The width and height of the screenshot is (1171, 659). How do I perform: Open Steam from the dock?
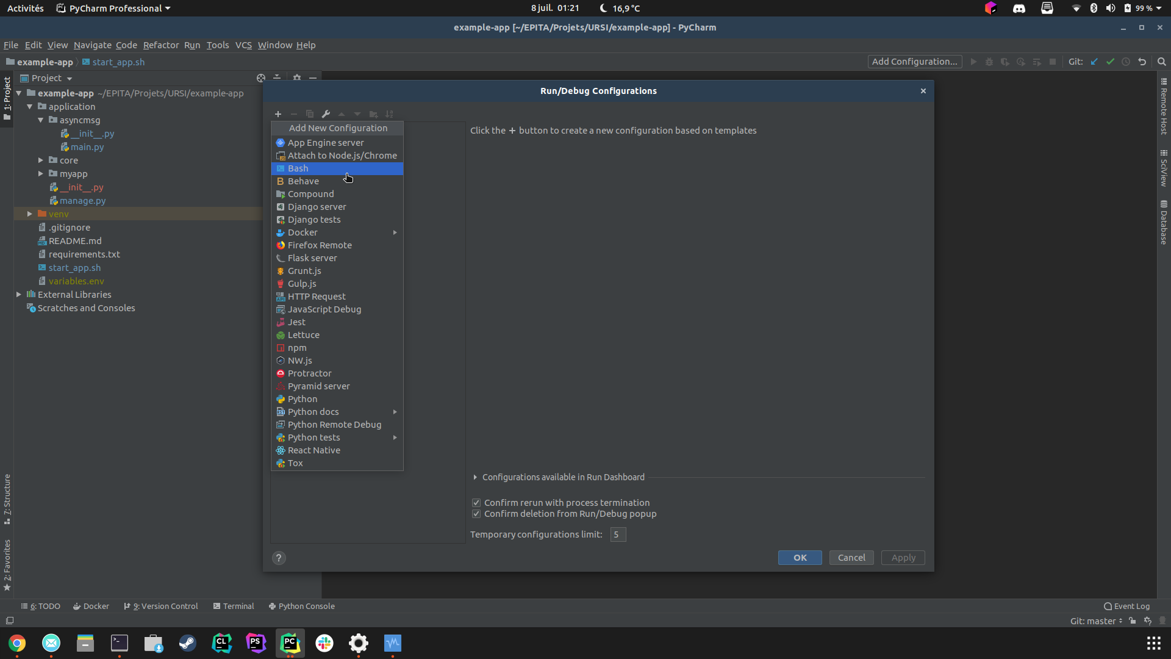(x=188, y=643)
